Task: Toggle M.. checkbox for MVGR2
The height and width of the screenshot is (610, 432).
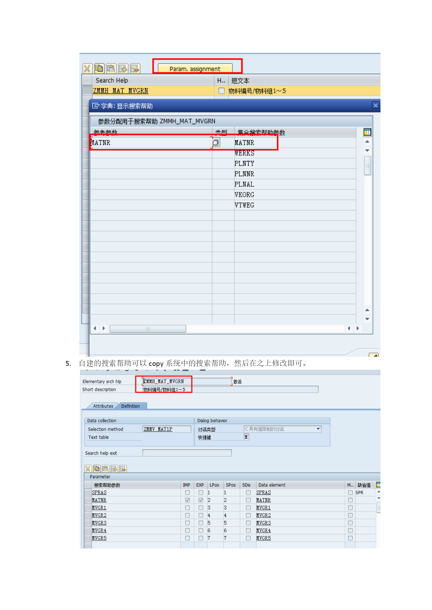Action: click(350, 515)
